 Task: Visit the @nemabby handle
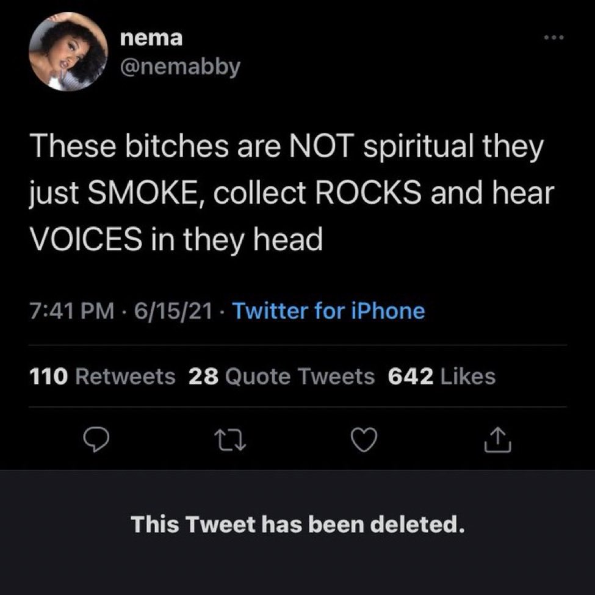coord(180,67)
